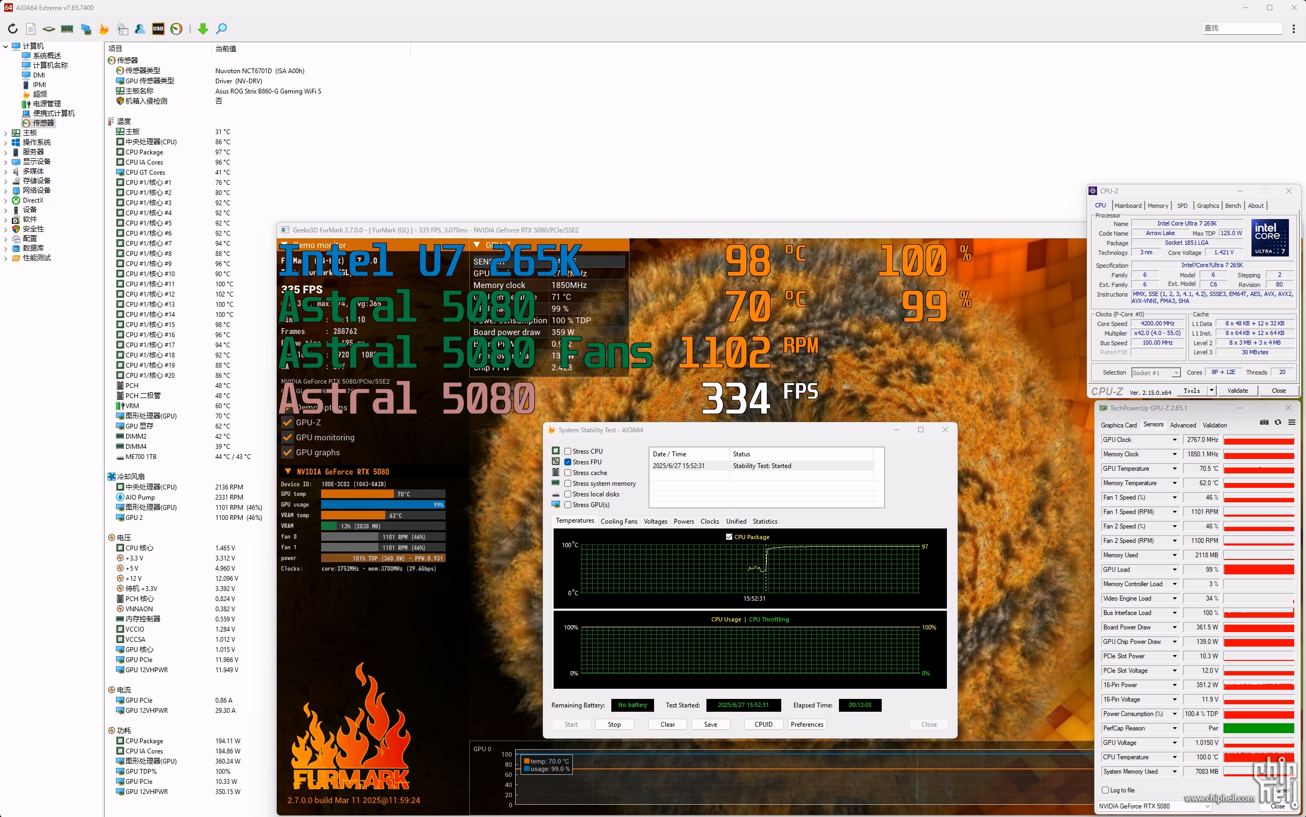Check Log to file in GPU-Z
The width and height of the screenshot is (1306, 817).
pyautogui.click(x=1105, y=790)
